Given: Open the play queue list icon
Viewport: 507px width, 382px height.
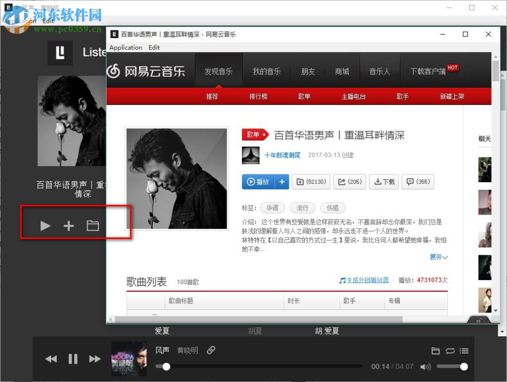Looking at the screenshot, I should [464, 351].
